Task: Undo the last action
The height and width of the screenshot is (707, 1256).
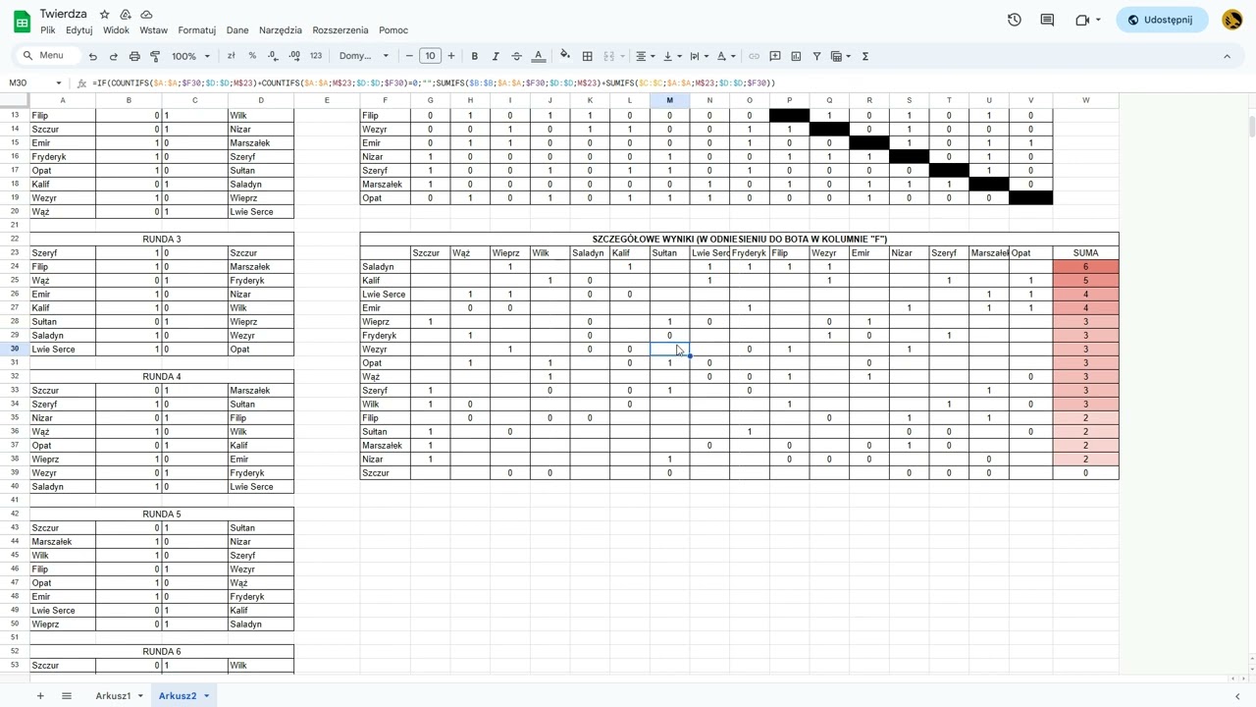Action: (93, 56)
